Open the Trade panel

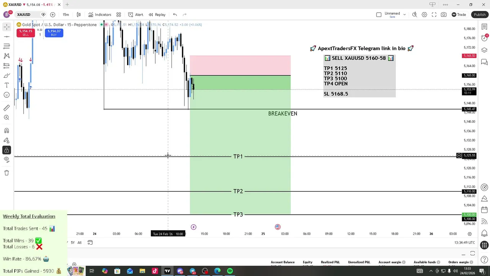coord(459,15)
